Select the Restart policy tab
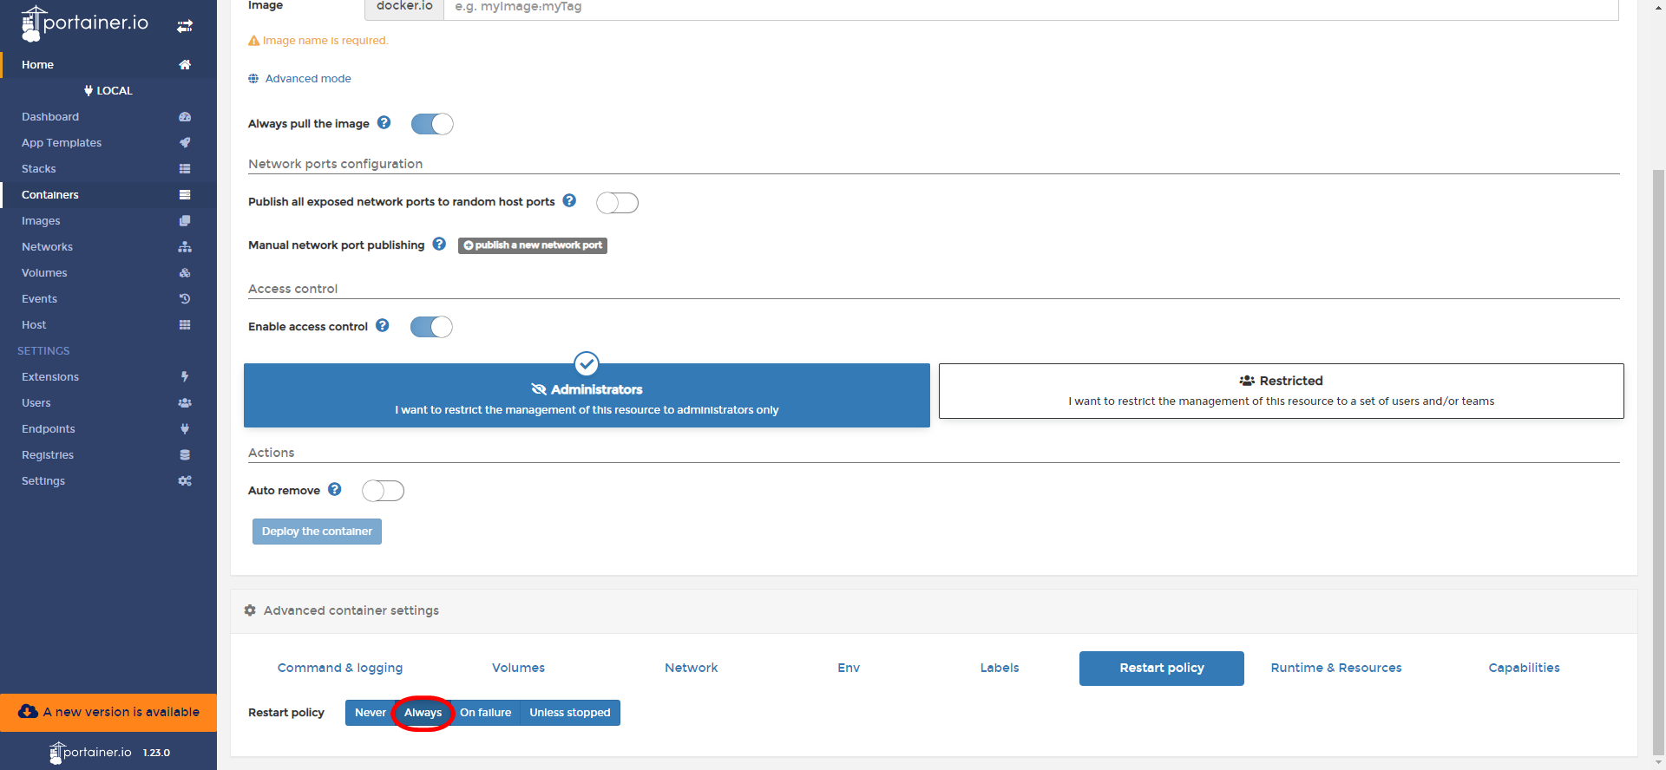The height and width of the screenshot is (770, 1666). tap(1162, 668)
